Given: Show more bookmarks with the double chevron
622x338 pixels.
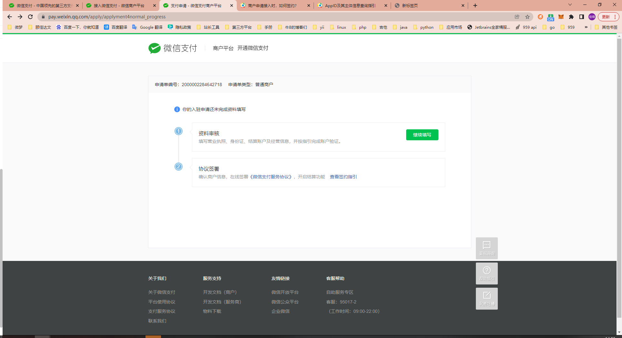Looking at the screenshot, I should click(586, 27).
